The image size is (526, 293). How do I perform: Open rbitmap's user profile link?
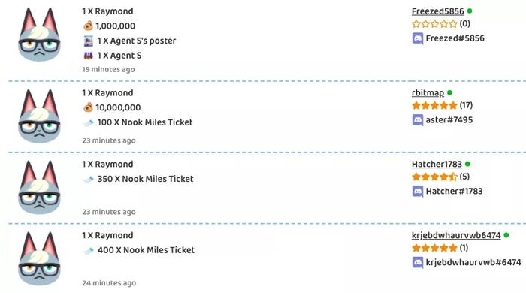coord(428,93)
